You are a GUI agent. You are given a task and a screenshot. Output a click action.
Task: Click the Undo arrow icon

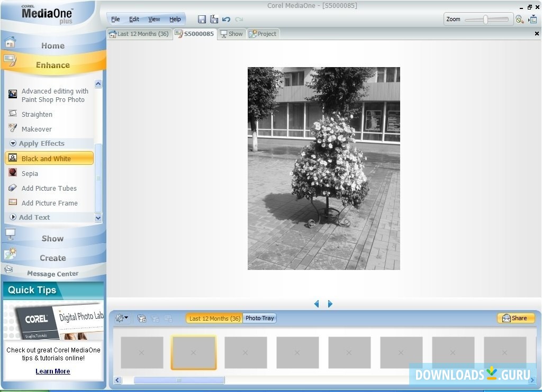(x=226, y=19)
